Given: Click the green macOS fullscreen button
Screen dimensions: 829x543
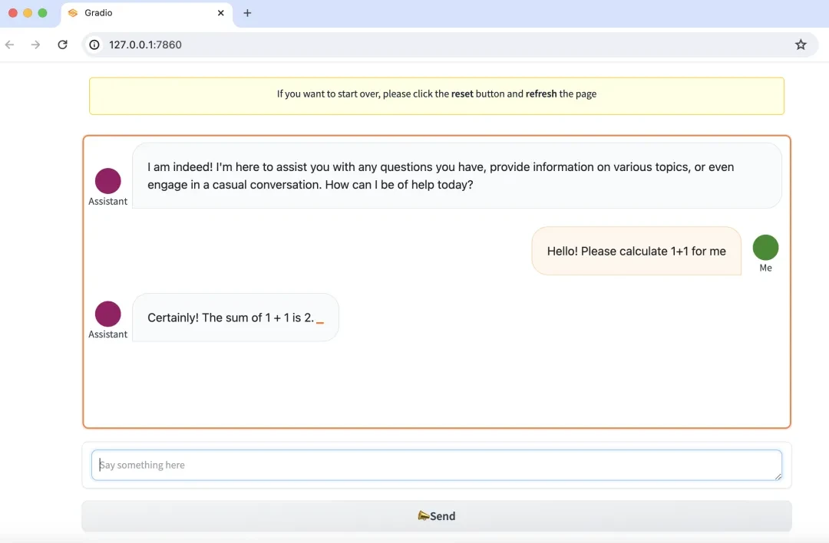Looking at the screenshot, I should 42,13.
